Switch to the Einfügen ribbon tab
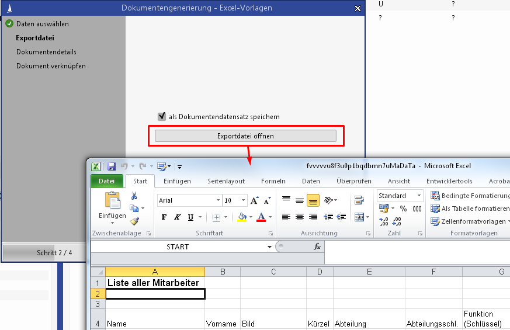 click(177, 181)
